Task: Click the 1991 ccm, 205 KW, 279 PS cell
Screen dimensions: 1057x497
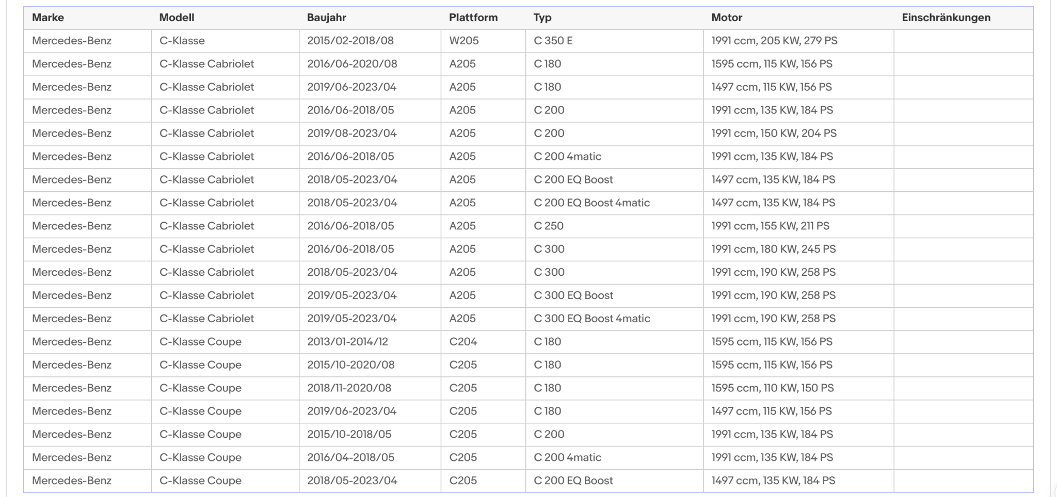Action: pyautogui.click(x=798, y=41)
